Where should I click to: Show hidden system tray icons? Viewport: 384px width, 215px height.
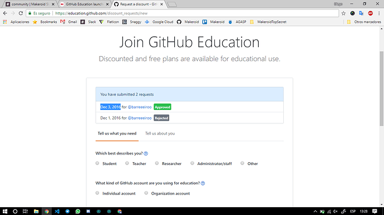pos(315,211)
